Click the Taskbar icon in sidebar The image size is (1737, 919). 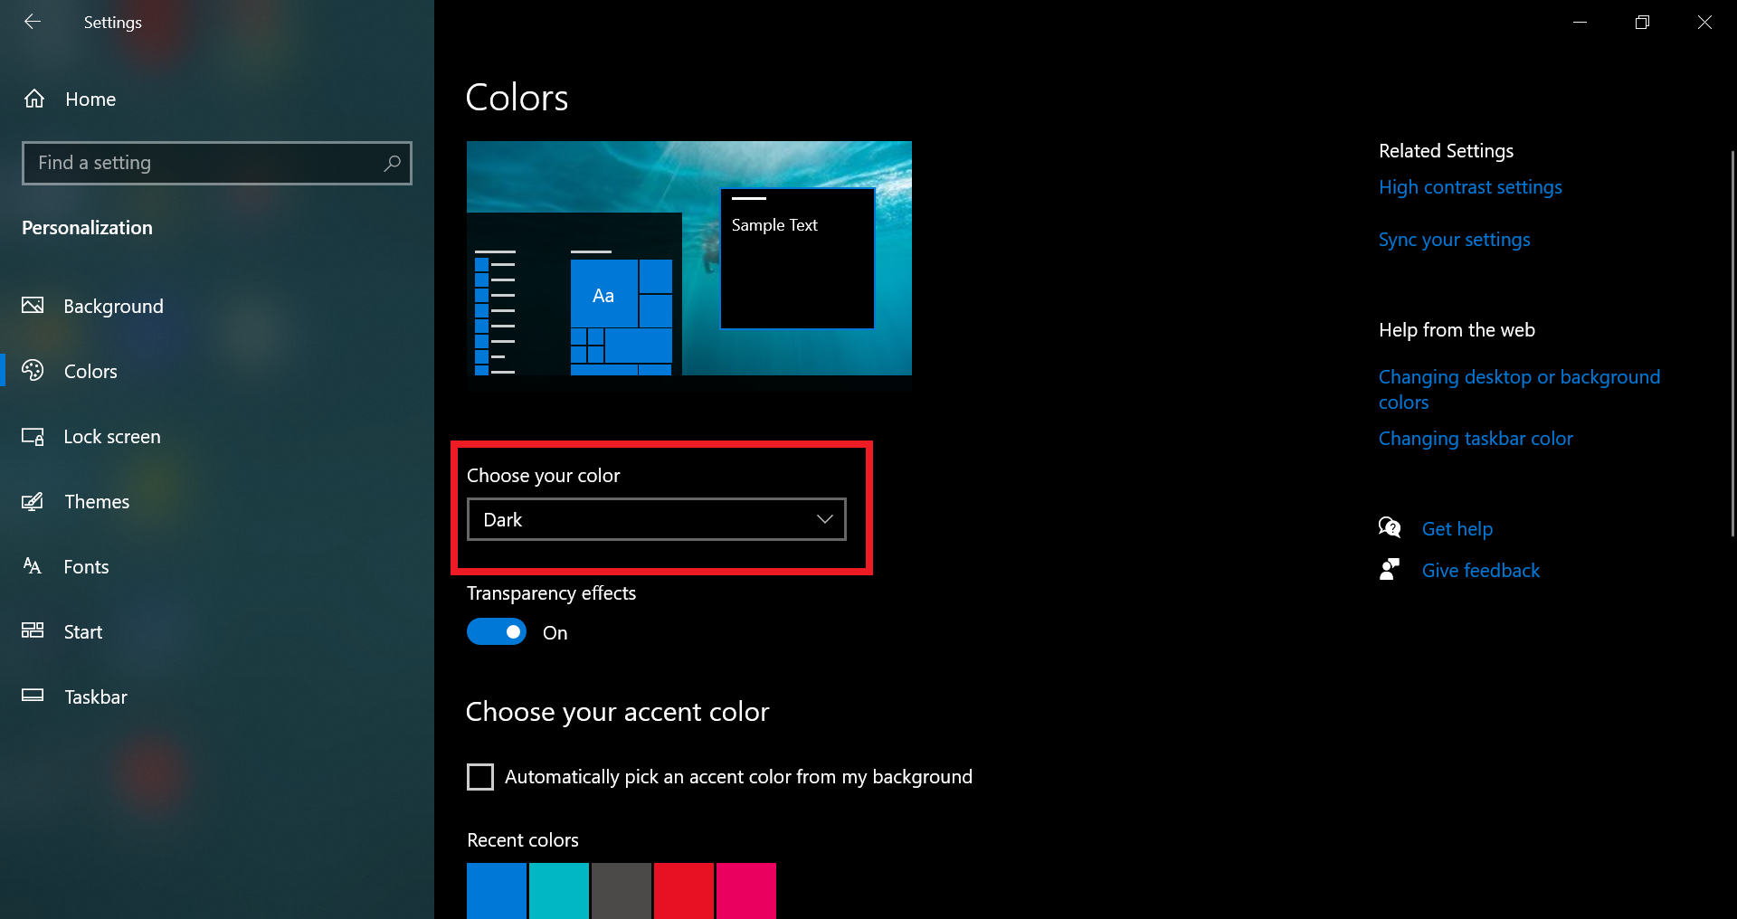tap(33, 696)
